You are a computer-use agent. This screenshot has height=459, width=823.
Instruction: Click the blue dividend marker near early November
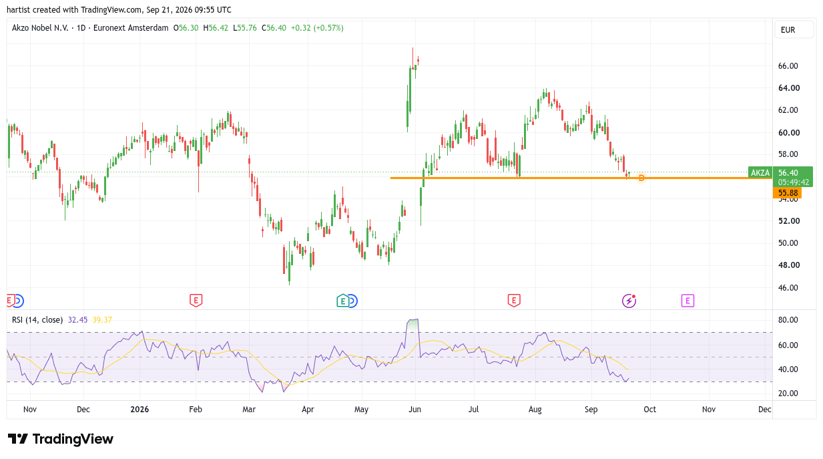tap(19, 301)
